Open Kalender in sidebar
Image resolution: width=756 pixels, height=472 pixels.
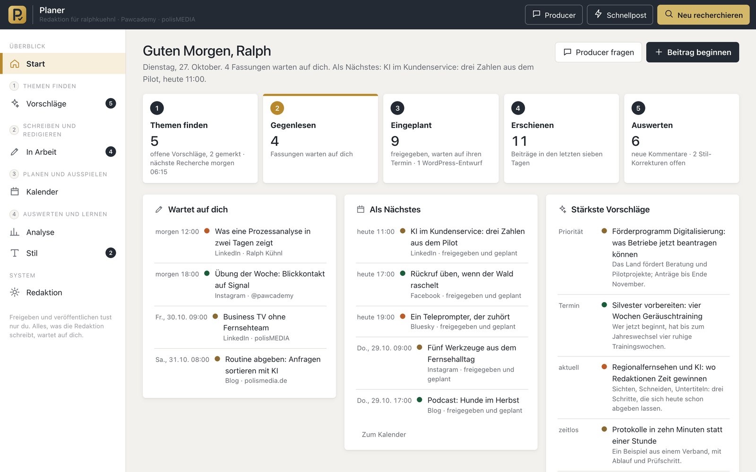[63, 192]
